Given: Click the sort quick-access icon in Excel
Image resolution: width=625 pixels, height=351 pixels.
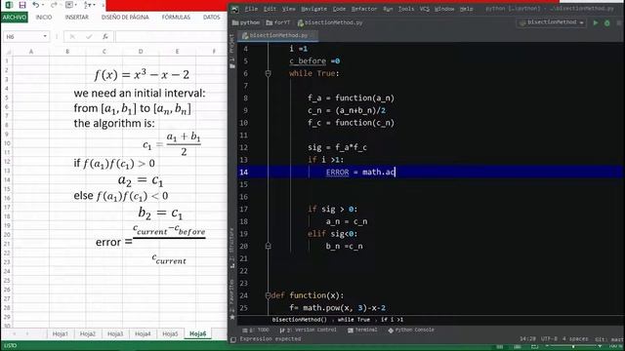Looking at the screenshot, I should (x=88, y=5).
